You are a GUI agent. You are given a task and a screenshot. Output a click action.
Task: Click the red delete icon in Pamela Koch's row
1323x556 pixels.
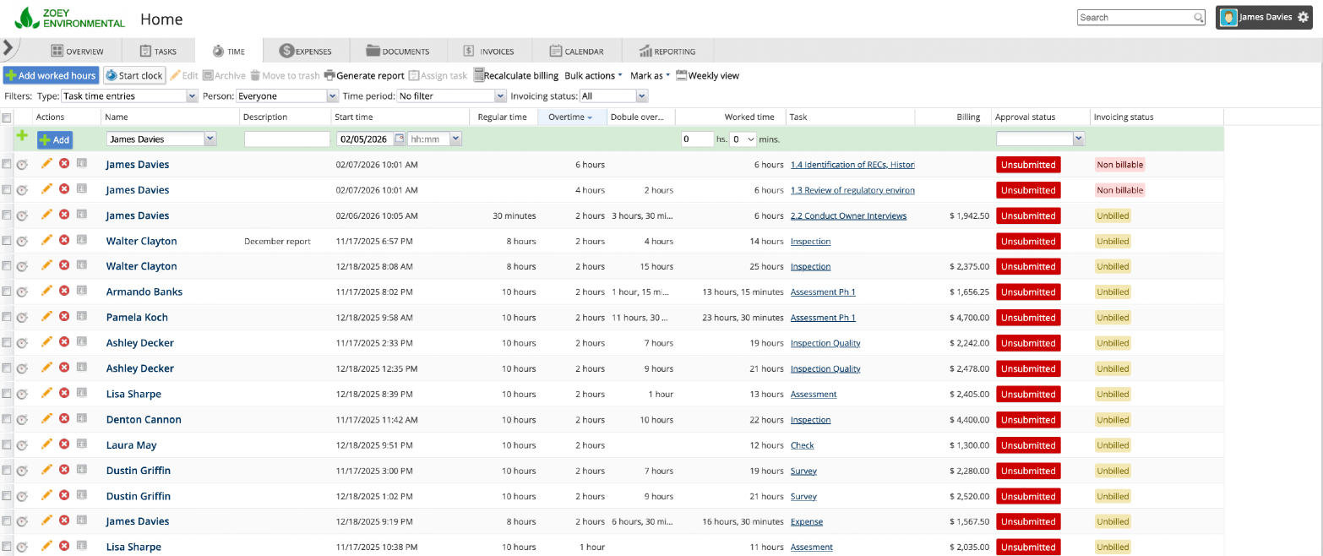(64, 317)
